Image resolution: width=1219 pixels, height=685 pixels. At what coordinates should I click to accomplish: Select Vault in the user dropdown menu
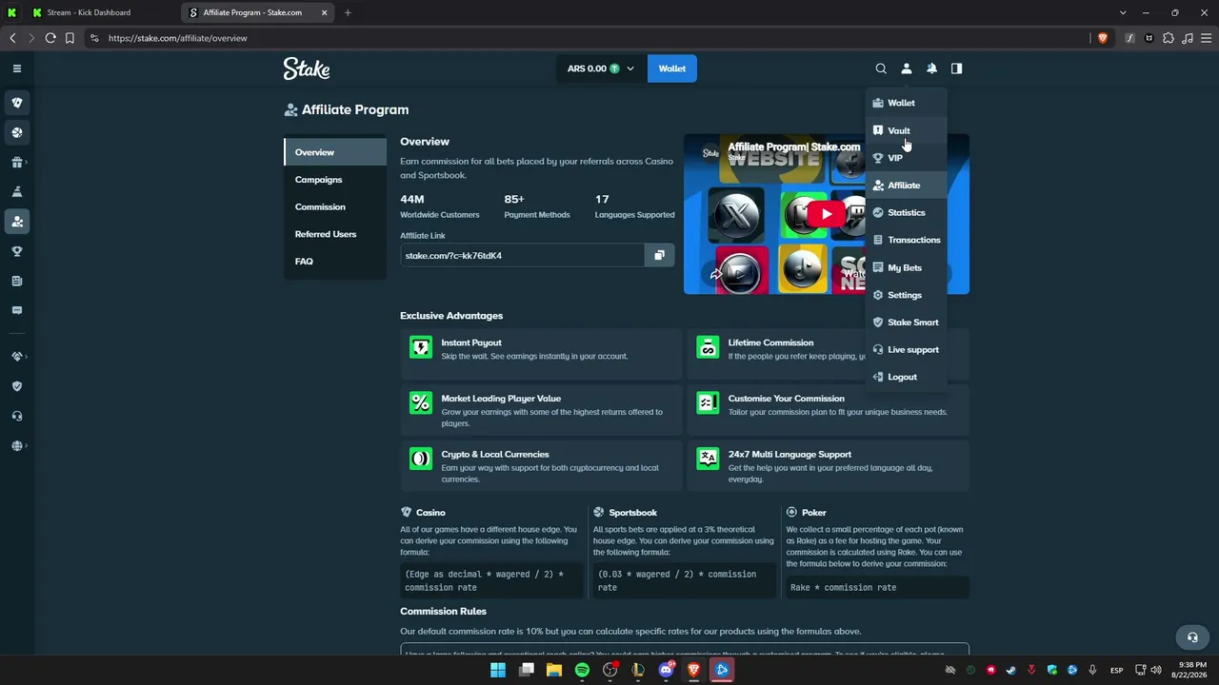907,130
